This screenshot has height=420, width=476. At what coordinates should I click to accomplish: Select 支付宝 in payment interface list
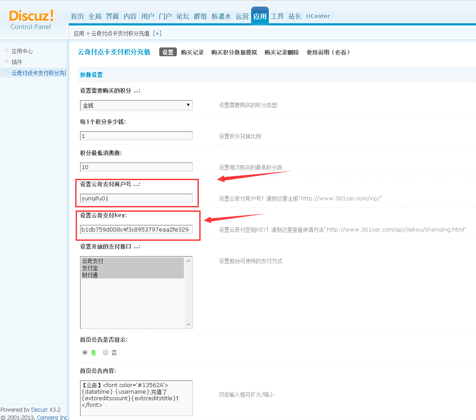[x=132, y=268]
